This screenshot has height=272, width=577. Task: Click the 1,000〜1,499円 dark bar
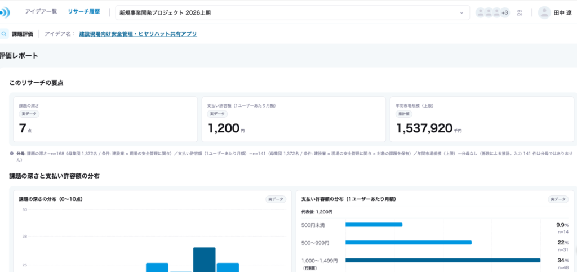coord(443,260)
